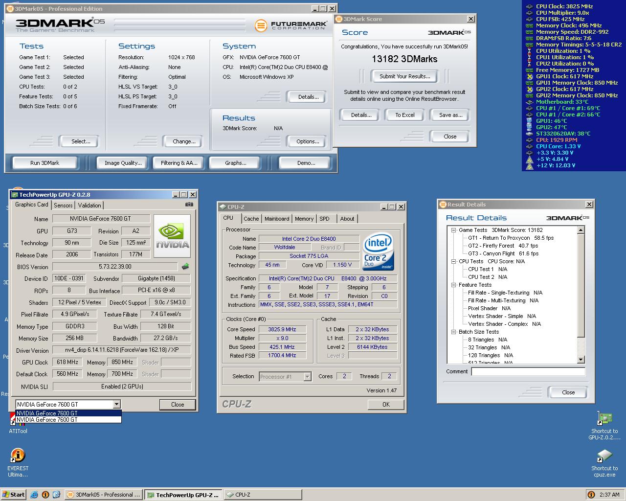Image resolution: width=626 pixels, height=501 pixels.
Task: Collapse the Game Tests tree node
Action: point(453,230)
